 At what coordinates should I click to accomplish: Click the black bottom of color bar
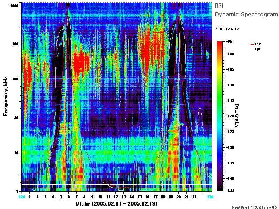pyautogui.click(x=220, y=190)
